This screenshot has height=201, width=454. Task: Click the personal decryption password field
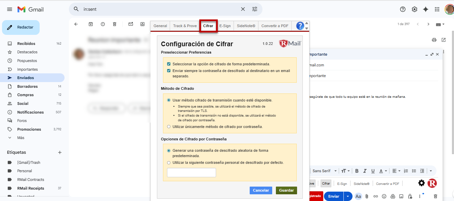coord(191,173)
